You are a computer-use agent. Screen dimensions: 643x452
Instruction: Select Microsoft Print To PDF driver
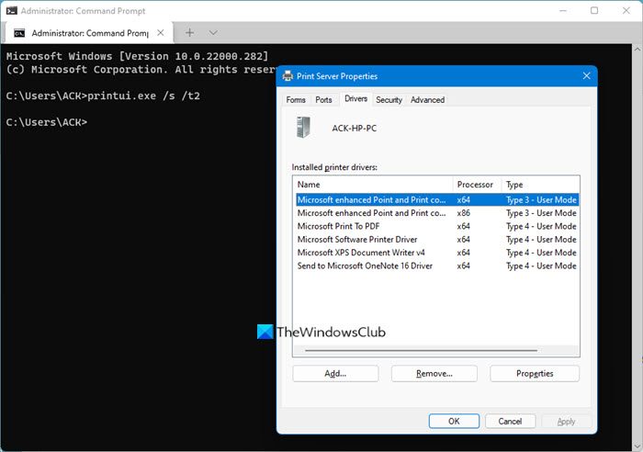437,226
